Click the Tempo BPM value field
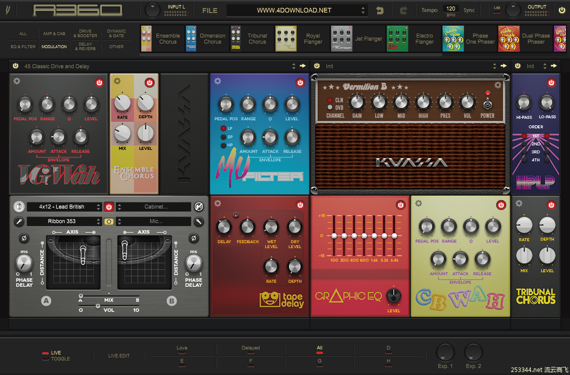Image resolution: width=570 pixels, height=375 pixels. 450,9
